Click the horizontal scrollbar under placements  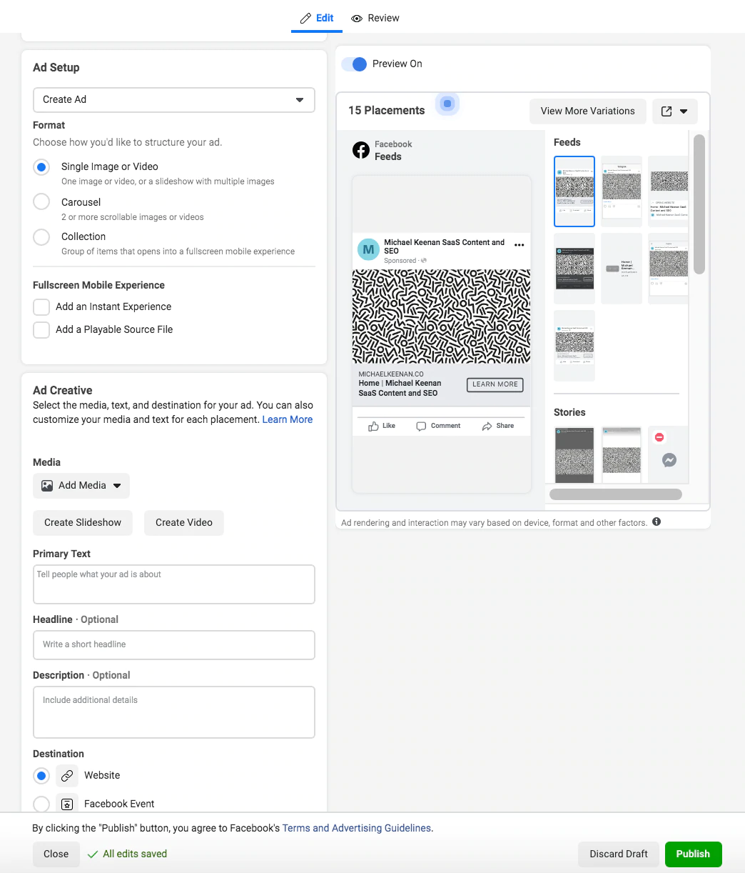616,494
